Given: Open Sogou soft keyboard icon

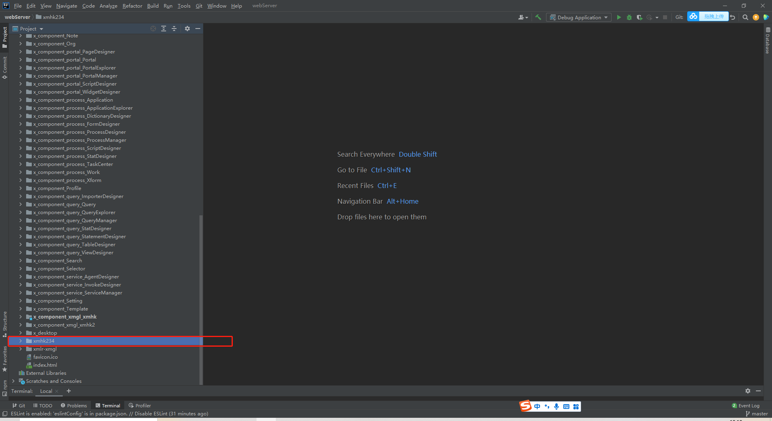Looking at the screenshot, I should (x=566, y=407).
